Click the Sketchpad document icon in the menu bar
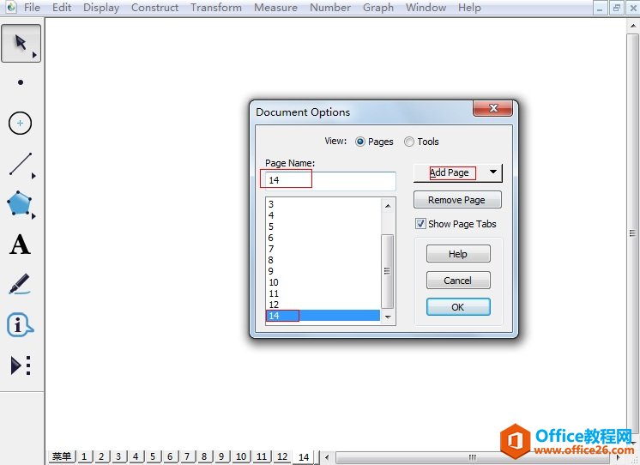640x465 pixels. point(10,8)
